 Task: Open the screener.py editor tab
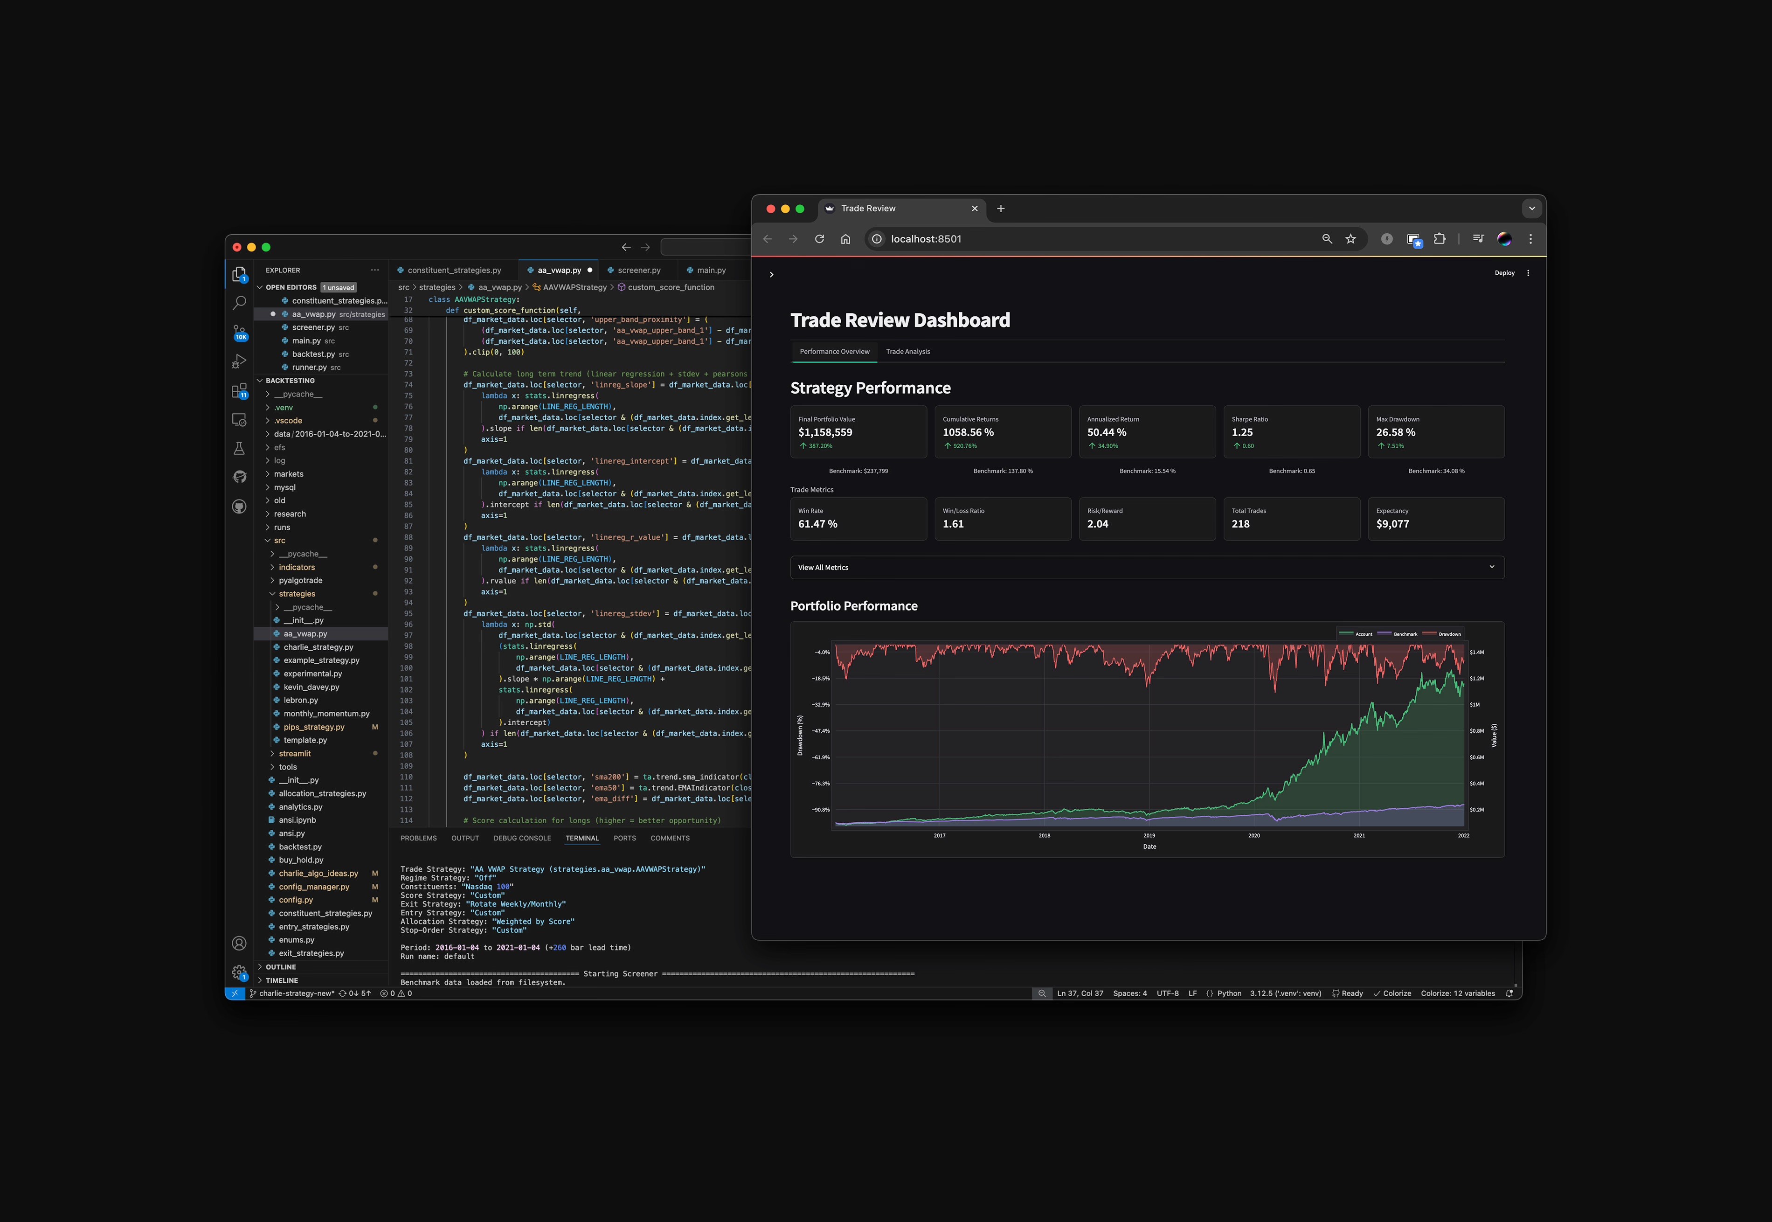point(637,270)
